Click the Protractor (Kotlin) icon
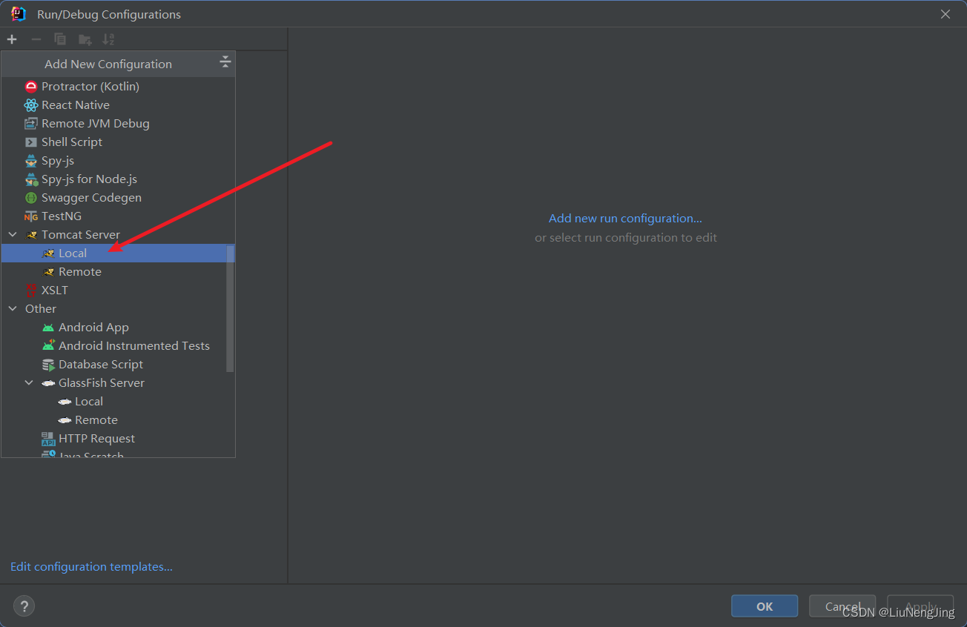Screen dimensions: 967x627 31,87
